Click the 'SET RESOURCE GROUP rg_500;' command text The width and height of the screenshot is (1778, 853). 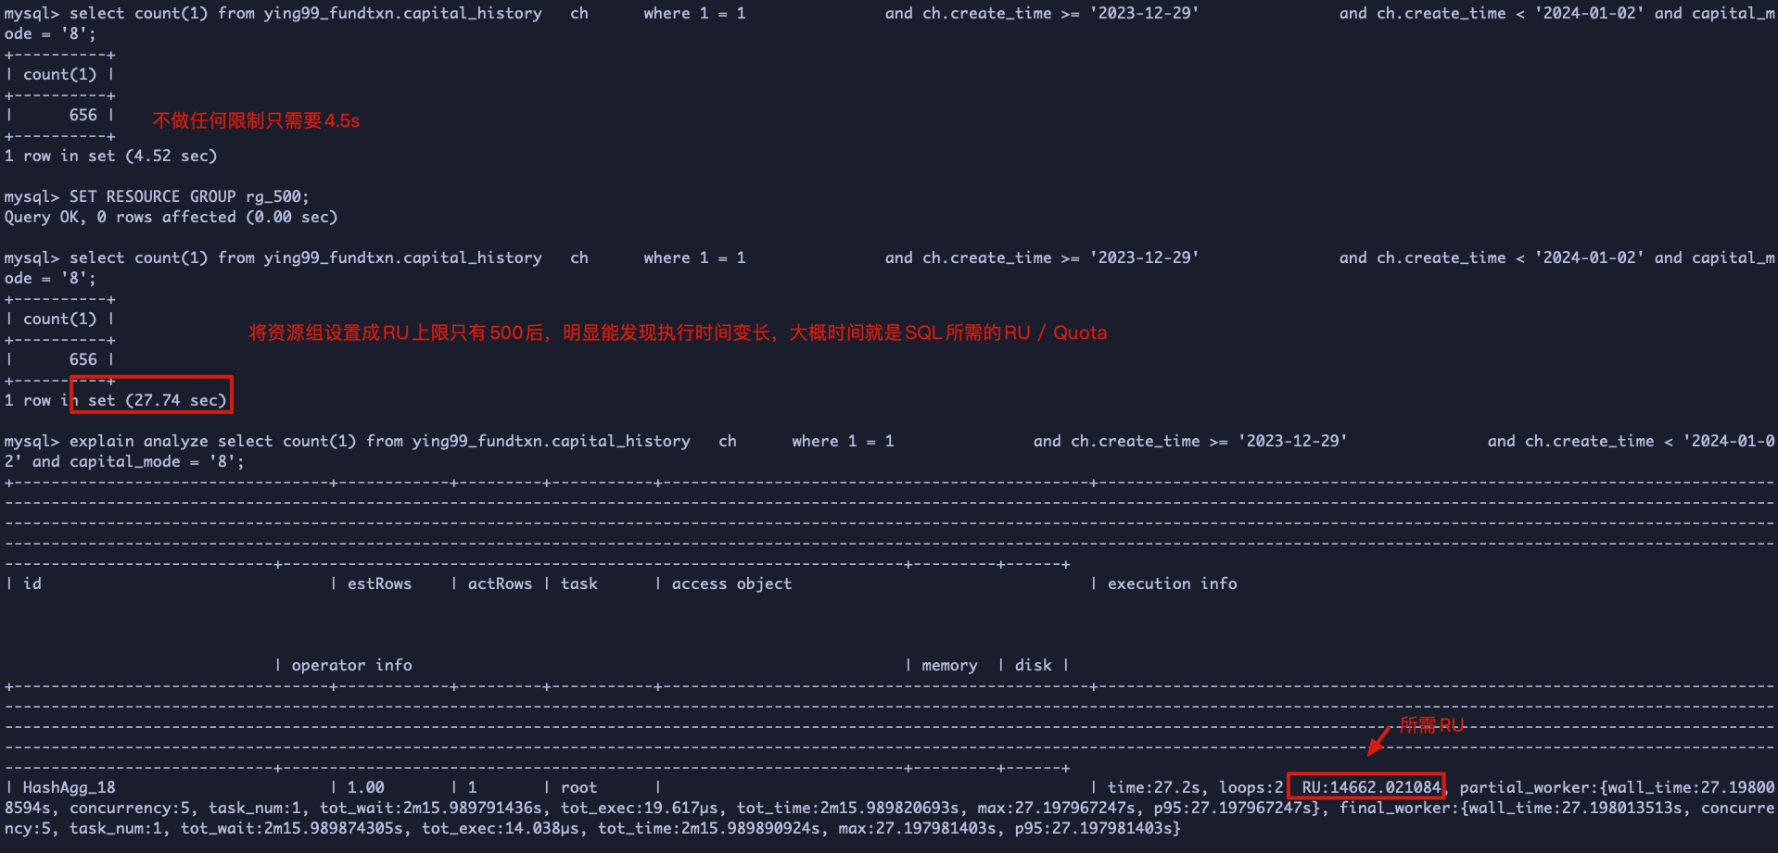[189, 196]
